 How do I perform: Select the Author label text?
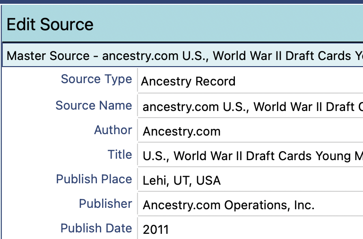113,130
